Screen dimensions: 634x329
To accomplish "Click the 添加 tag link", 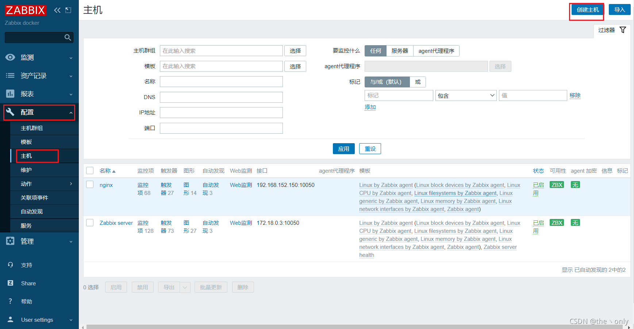I will click(x=370, y=107).
